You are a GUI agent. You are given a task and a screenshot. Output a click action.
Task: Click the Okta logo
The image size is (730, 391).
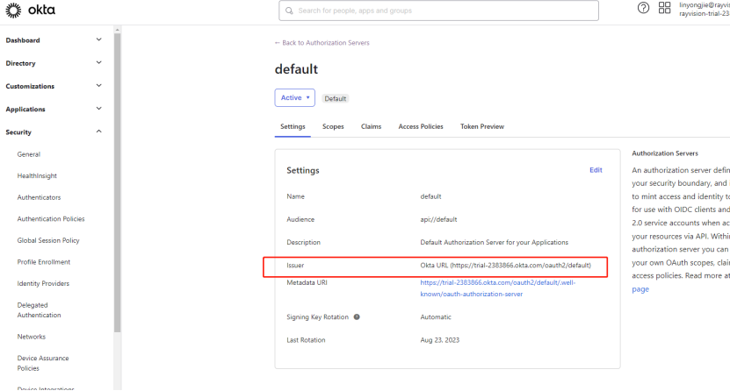tap(25, 11)
